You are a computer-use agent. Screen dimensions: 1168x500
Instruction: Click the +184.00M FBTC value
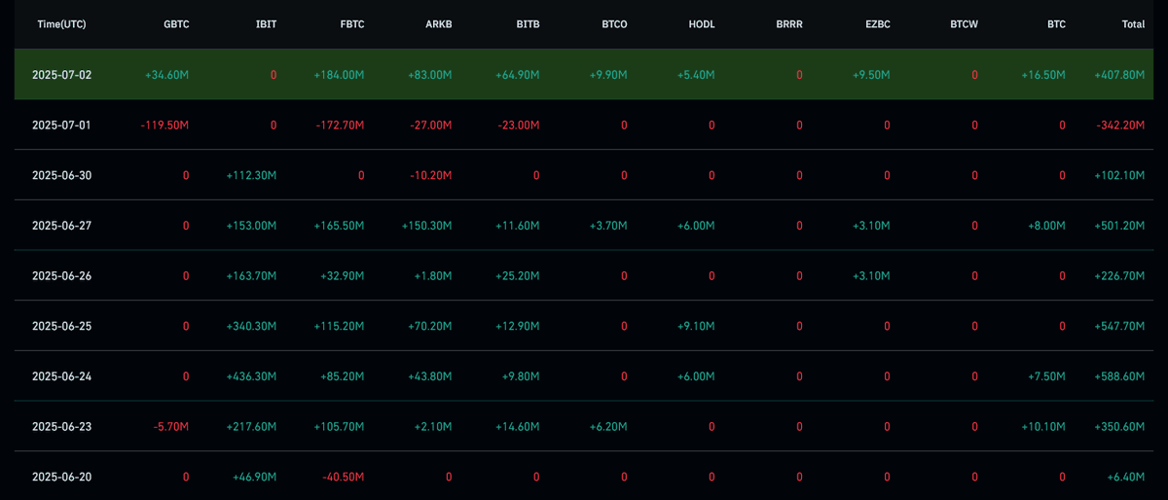pyautogui.click(x=339, y=75)
